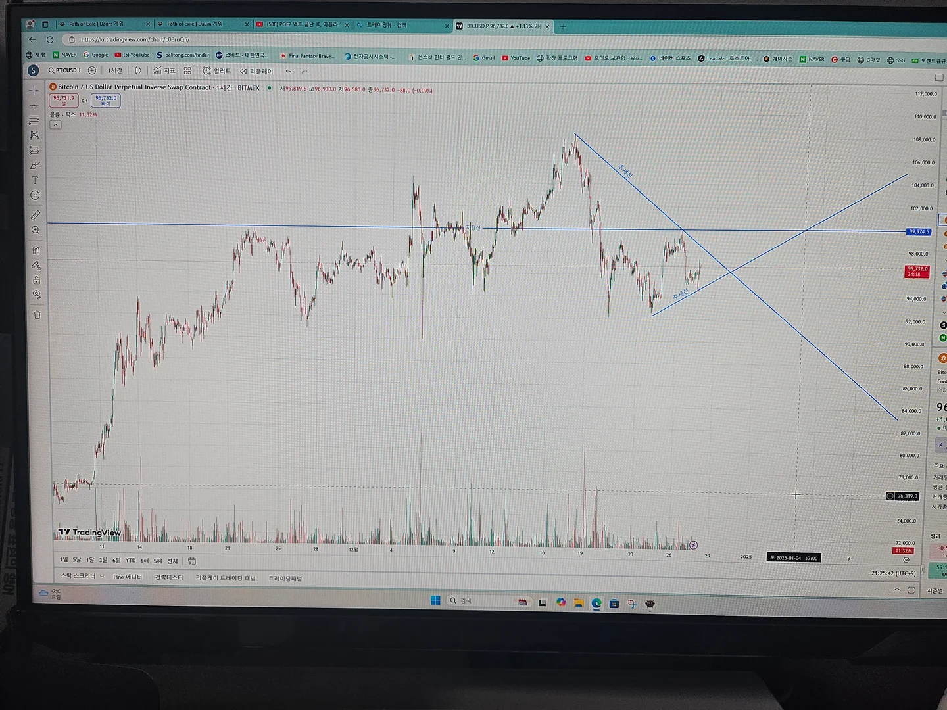Toggle lock all drawings padlock
The height and width of the screenshot is (710, 947).
[37, 281]
